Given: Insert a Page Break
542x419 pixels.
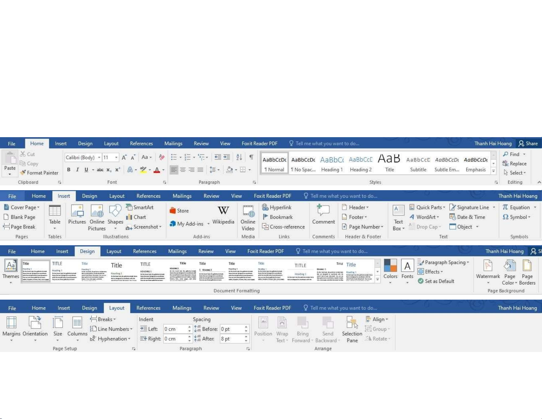Looking at the screenshot, I should click(x=19, y=227).
